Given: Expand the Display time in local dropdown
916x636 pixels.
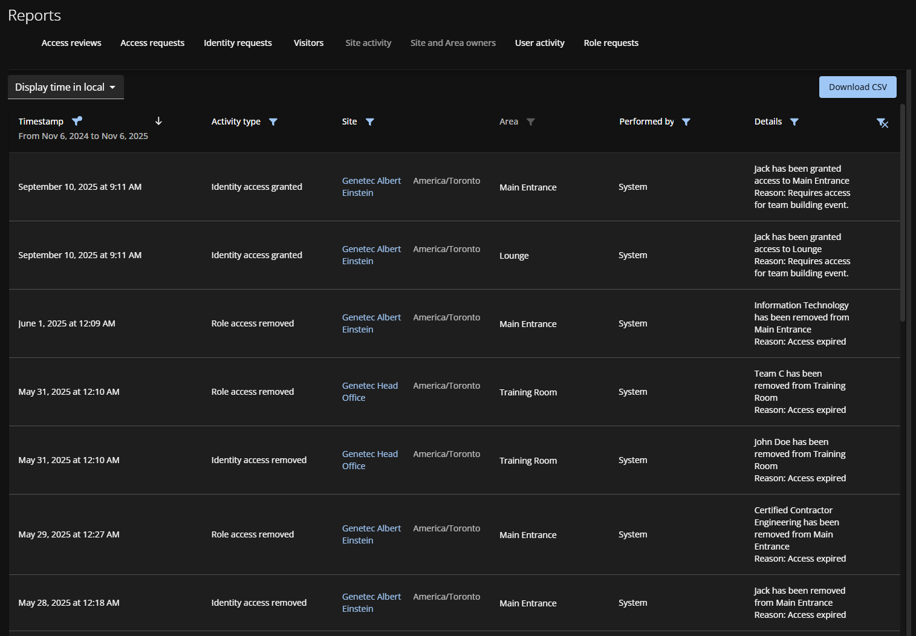Looking at the screenshot, I should pos(65,87).
